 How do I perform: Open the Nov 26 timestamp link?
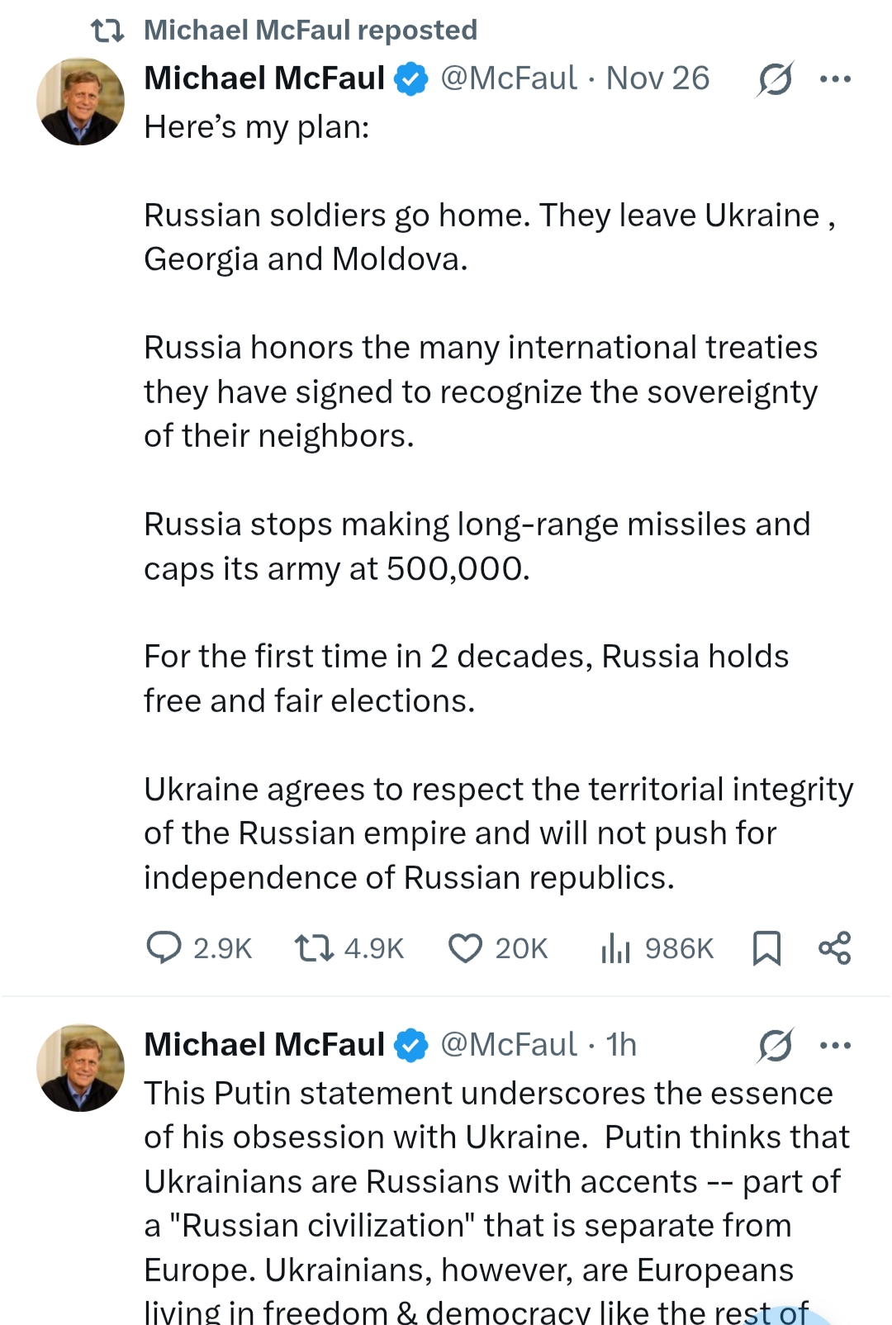(657, 78)
